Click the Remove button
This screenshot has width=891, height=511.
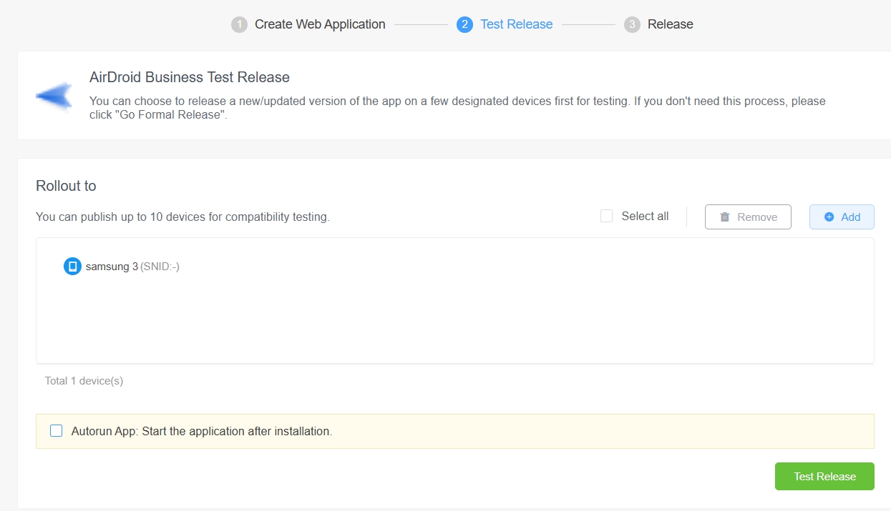pos(748,217)
